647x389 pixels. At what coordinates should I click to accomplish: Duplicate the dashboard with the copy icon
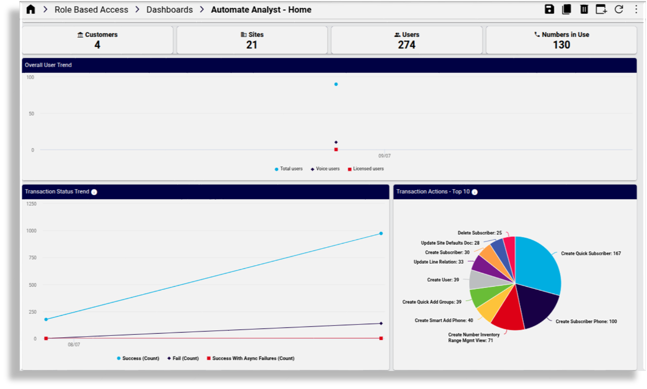click(565, 9)
